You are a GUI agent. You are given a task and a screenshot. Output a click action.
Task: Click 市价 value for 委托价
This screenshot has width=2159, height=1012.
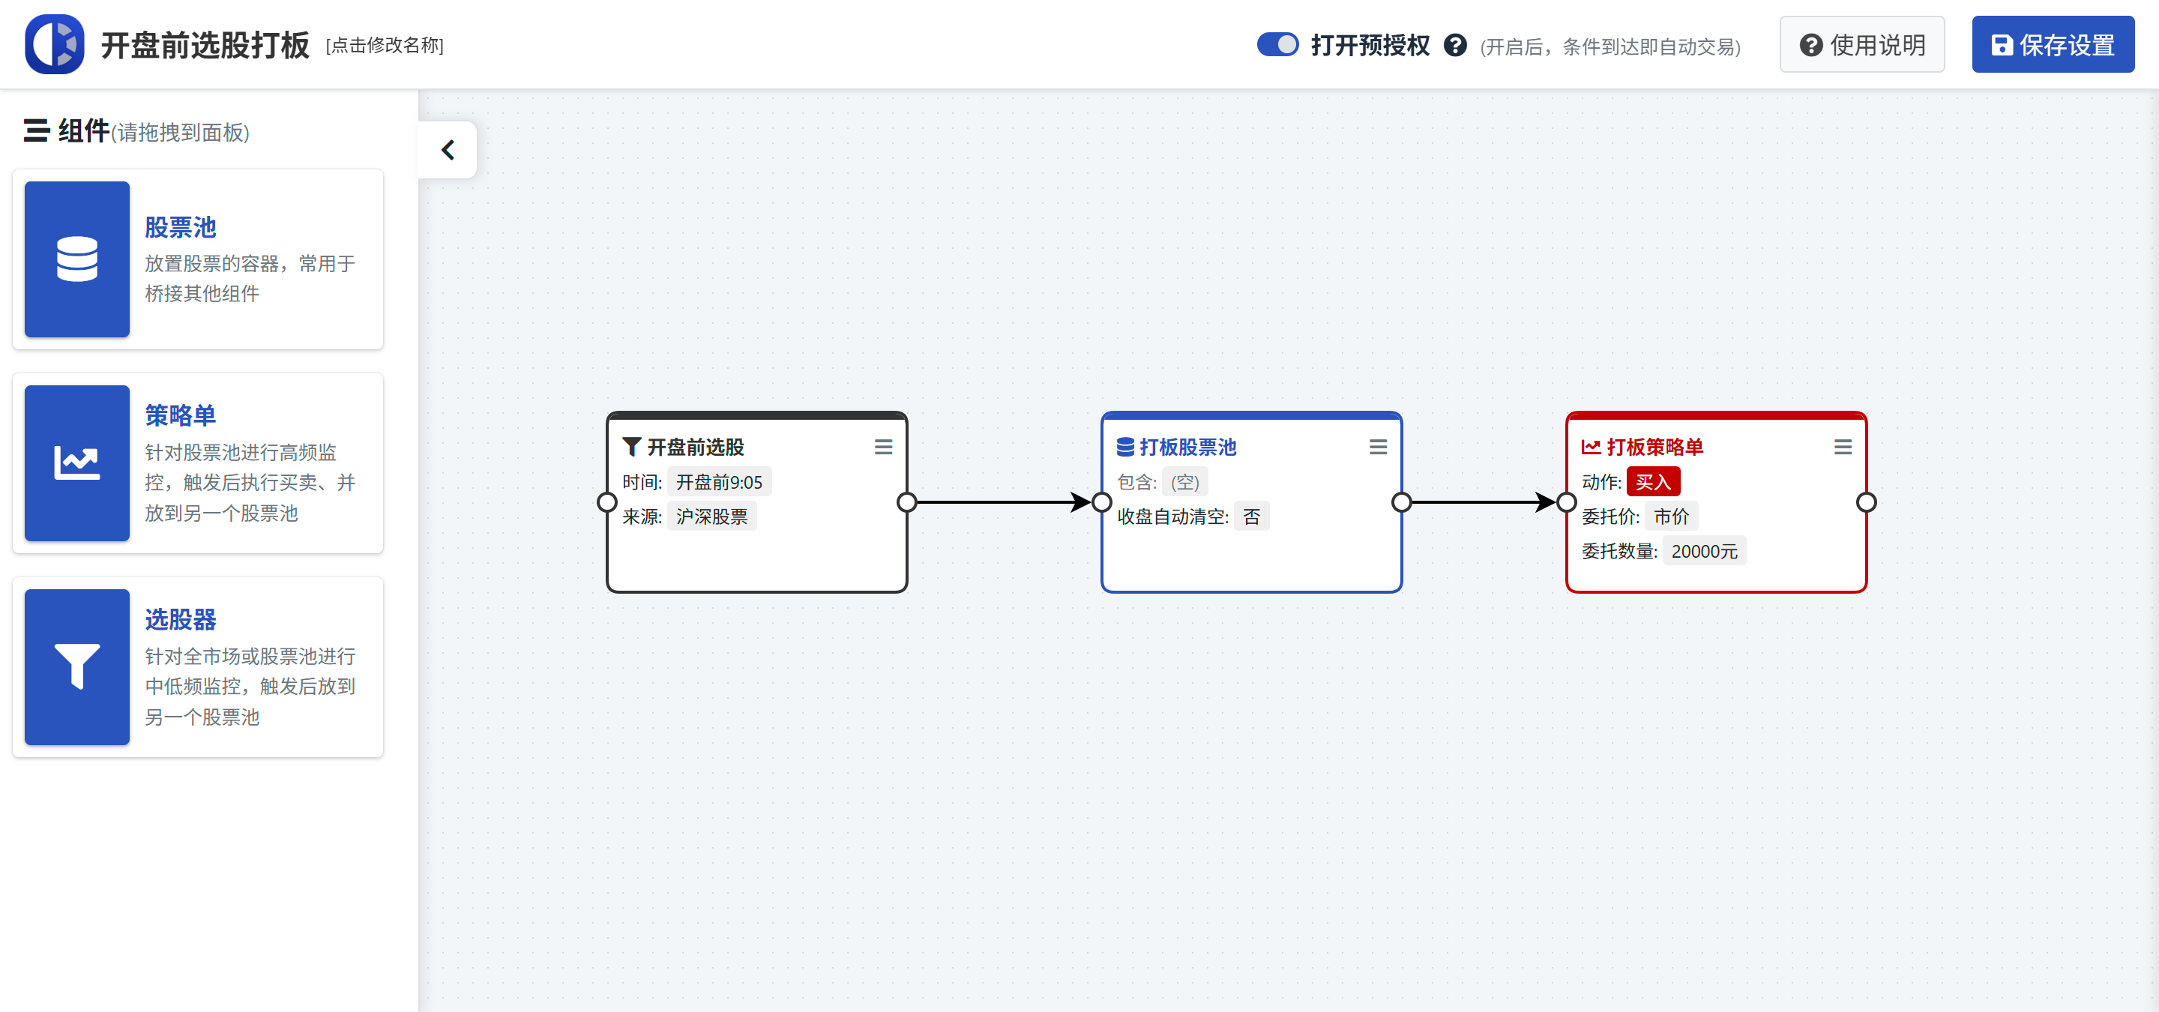[1671, 517]
